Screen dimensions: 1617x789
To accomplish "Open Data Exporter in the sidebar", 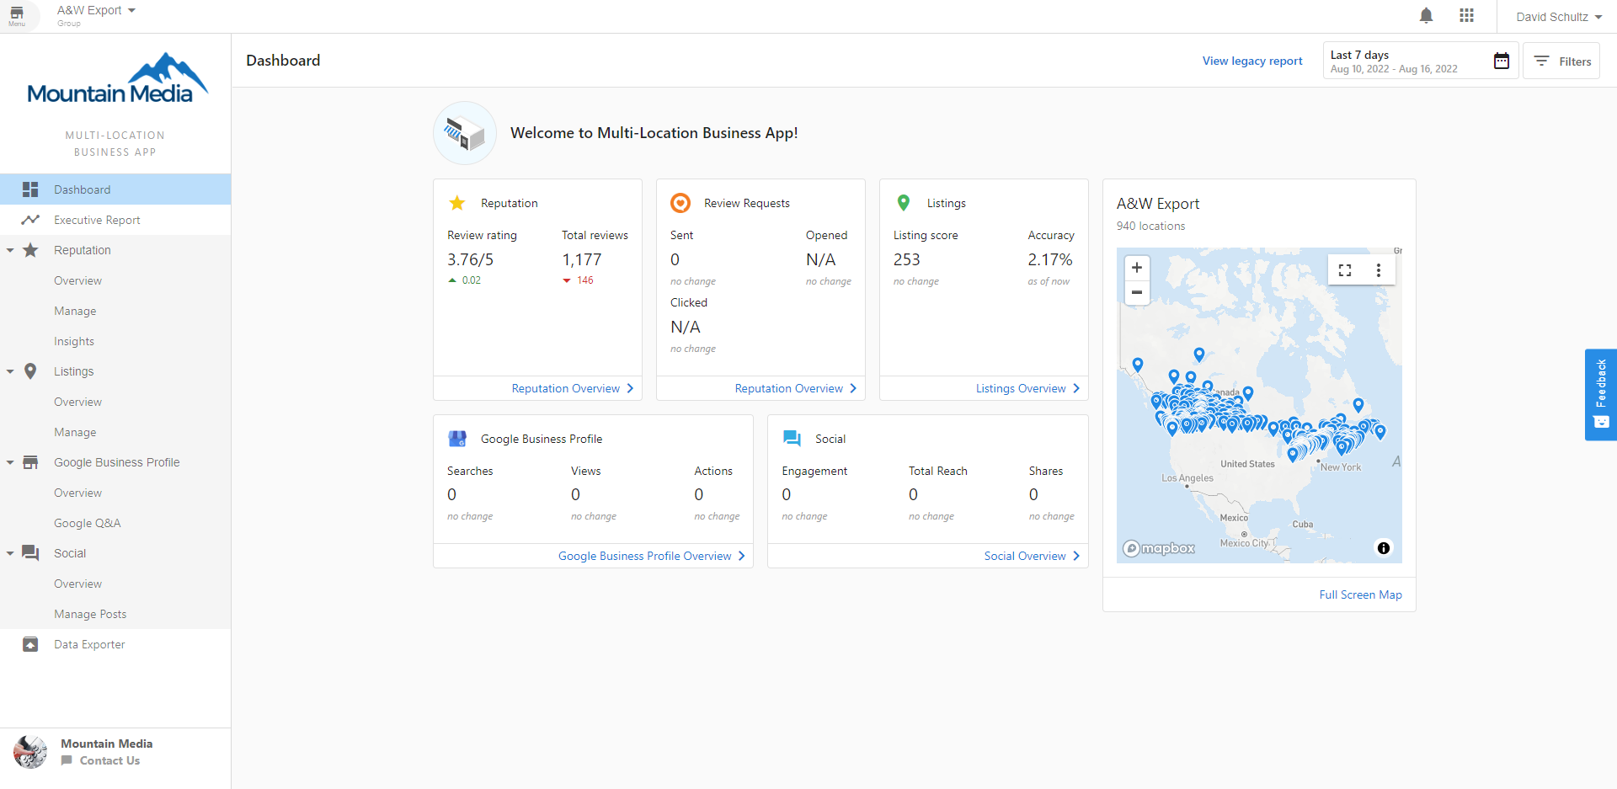I will [x=115, y=644].
